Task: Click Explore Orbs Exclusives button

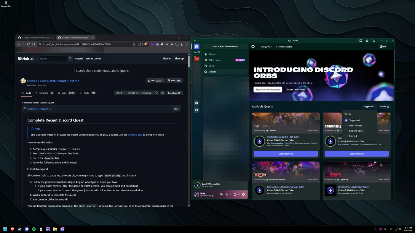Action: coord(268,89)
